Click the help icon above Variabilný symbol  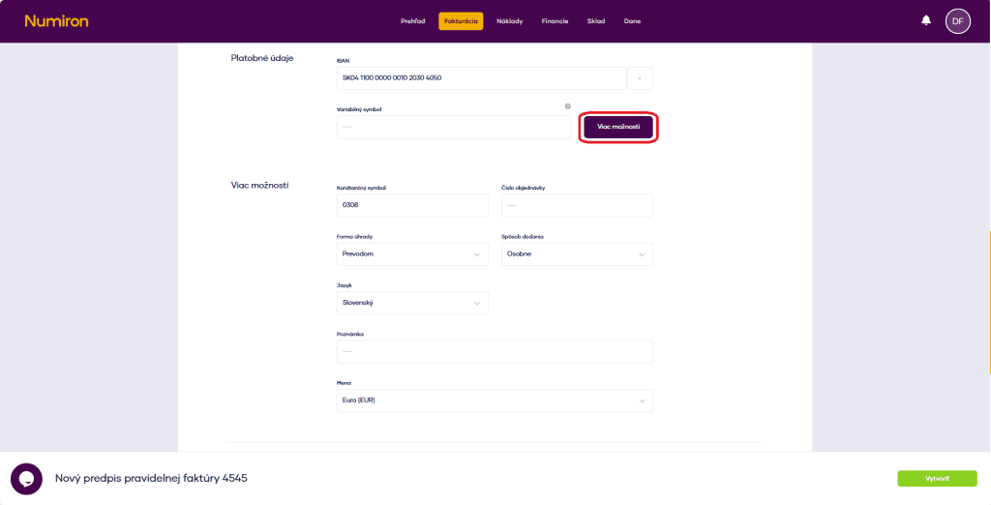coord(567,106)
